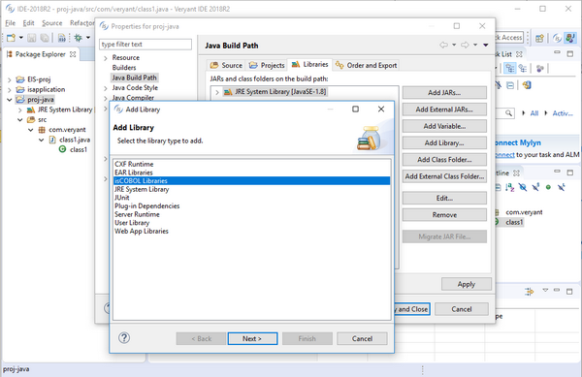This screenshot has width=582, height=377.
Task: Expand Java Code Style in properties tree
Action: point(106,88)
